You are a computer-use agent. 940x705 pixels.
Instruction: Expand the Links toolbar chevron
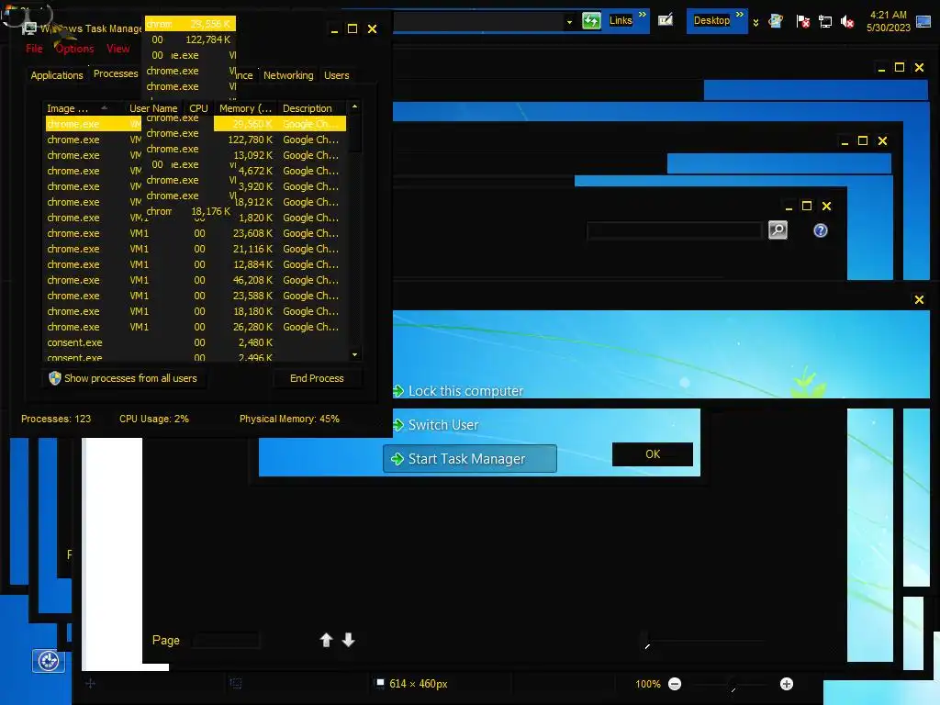coord(642,15)
